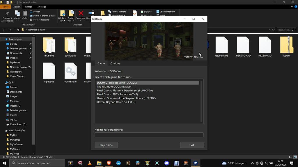Open VLC from the taskbar

(90, 163)
